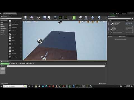Toggle Content Browser lock icon
Image resolution: width=134 pixels, height=100 pixels.
coord(106,64)
